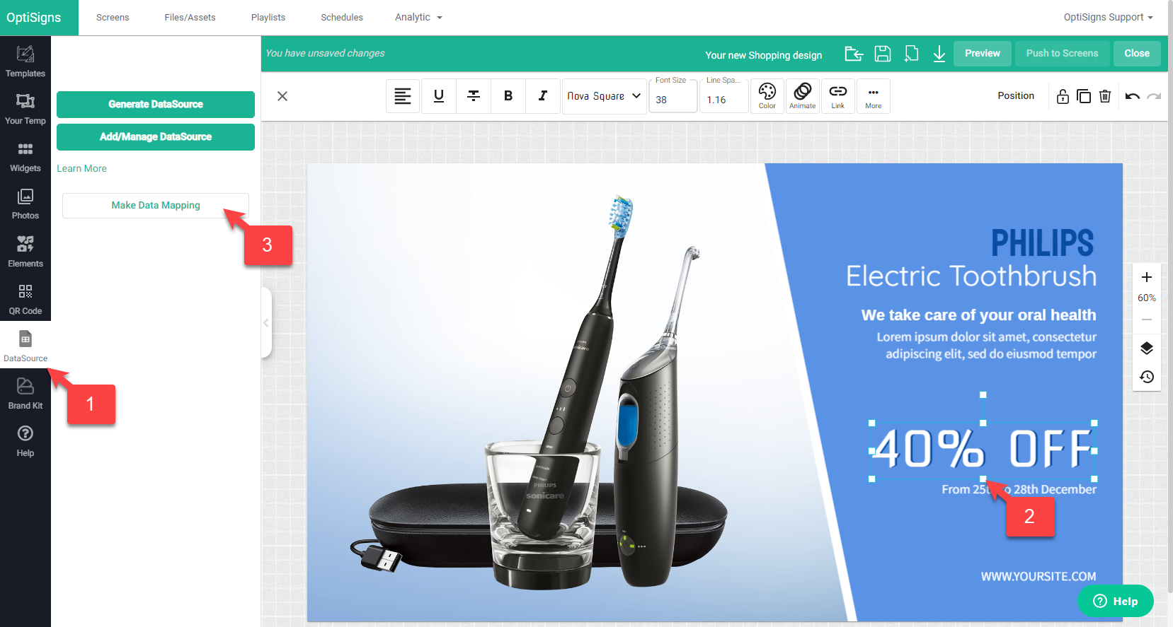This screenshot has width=1173, height=627.
Task: Follow the Learn More link
Action: click(x=81, y=168)
